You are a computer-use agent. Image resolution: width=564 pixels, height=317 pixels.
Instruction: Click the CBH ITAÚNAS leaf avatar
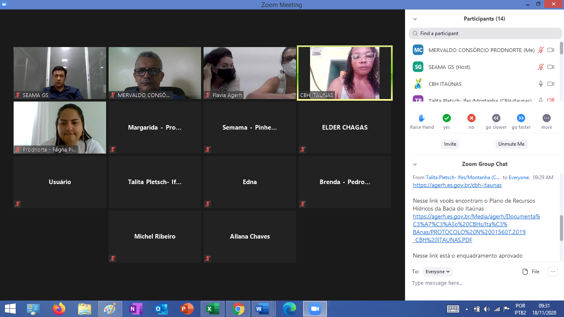click(x=418, y=84)
